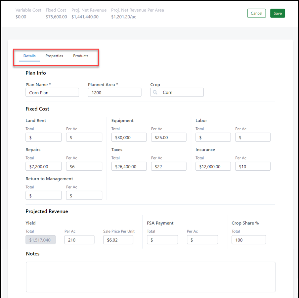Click the Sale Price Per Unit input

[x=118, y=240]
